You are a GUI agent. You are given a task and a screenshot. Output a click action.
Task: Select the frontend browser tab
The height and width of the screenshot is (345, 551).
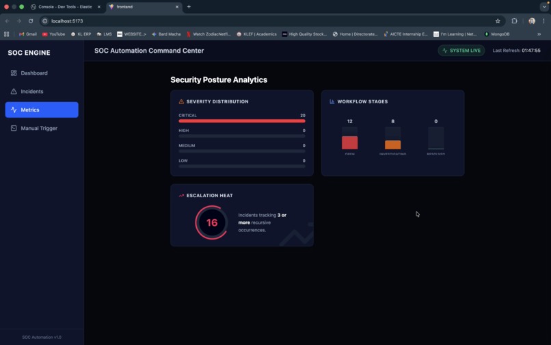coord(144,7)
